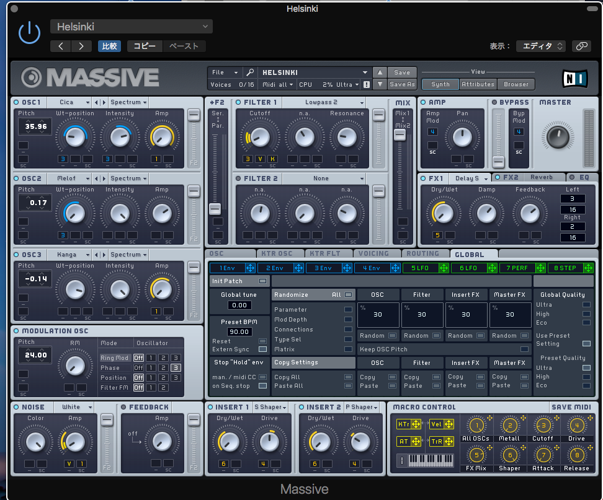603x500 pixels.
Task: Click the Master volume knob
Action: coord(558,137)
